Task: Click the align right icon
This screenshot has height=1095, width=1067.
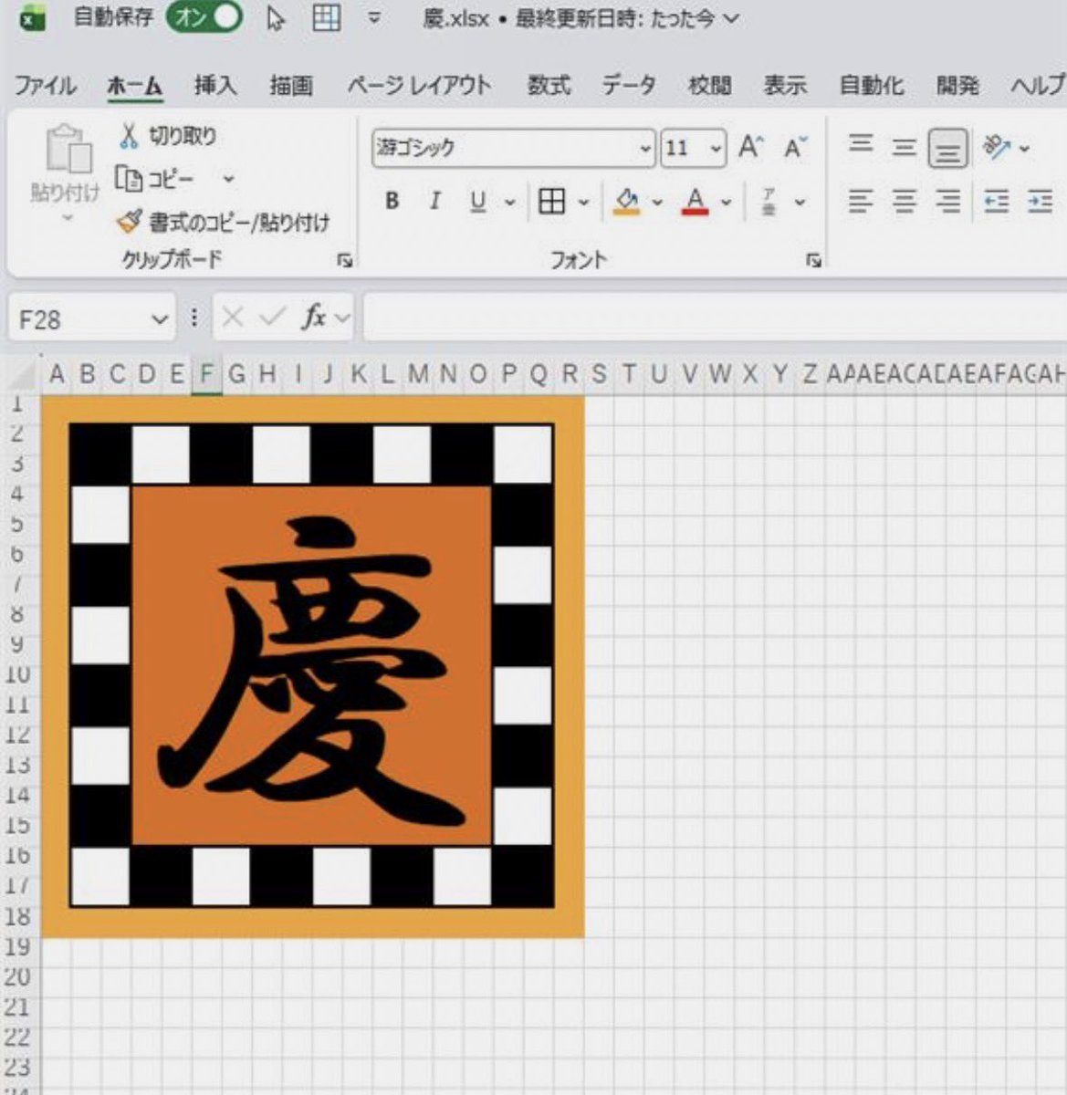Action: pyautogui.click(x=948, y=201)
